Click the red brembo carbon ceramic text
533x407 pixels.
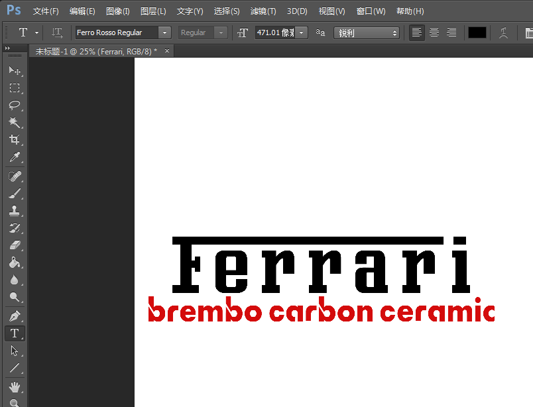[x=322, y=309]
